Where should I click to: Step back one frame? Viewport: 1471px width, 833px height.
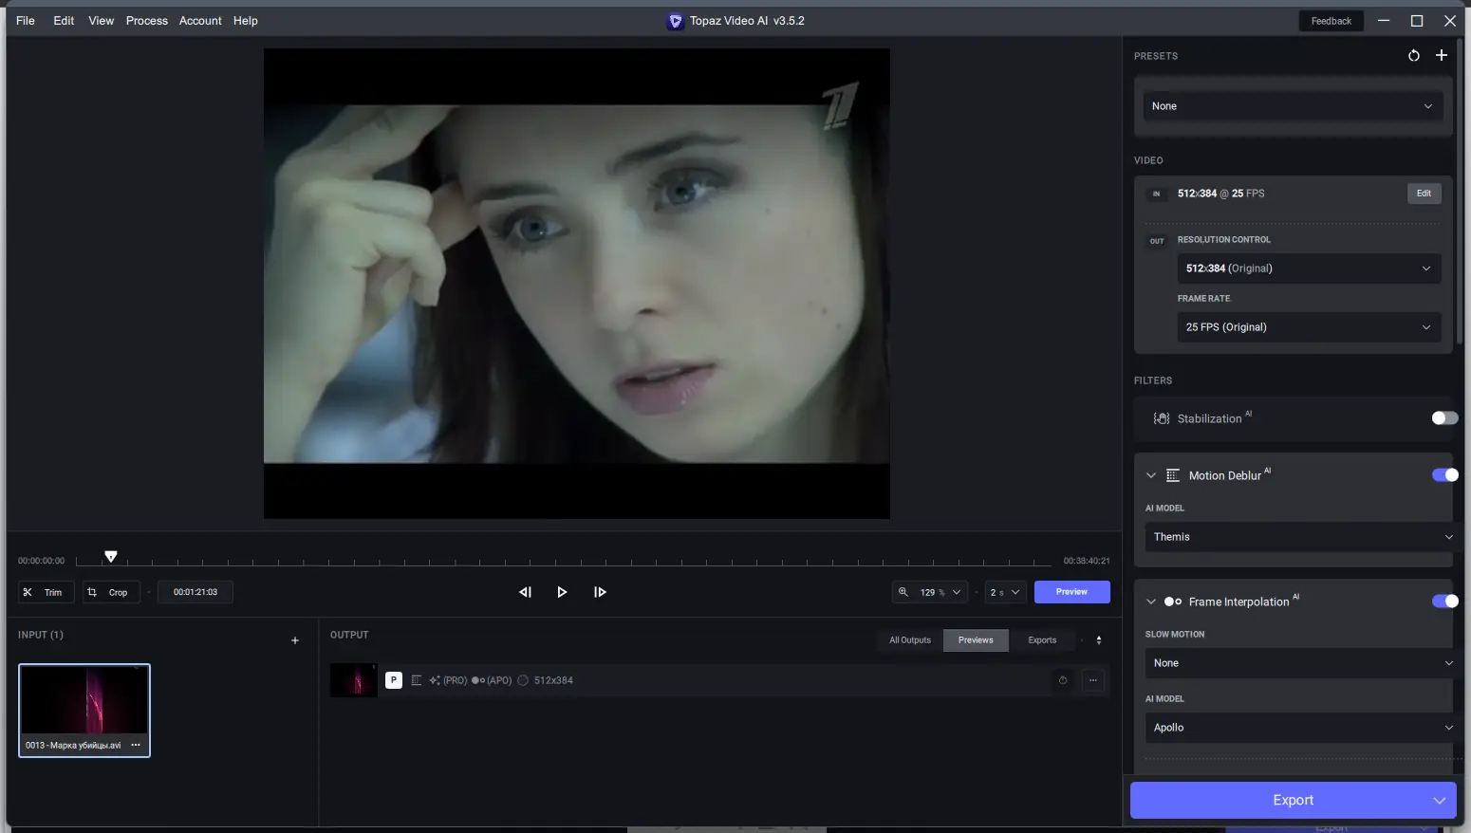click(525, 592)
